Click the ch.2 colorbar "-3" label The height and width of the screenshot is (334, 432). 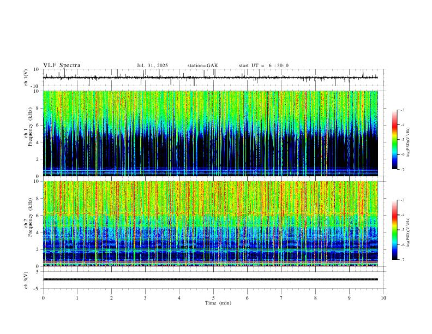pyautogui.click(x=403, y=200)
